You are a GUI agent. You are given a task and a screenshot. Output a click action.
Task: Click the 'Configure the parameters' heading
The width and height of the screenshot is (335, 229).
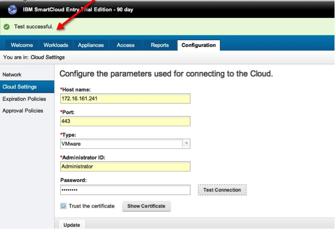pos(166,74)
